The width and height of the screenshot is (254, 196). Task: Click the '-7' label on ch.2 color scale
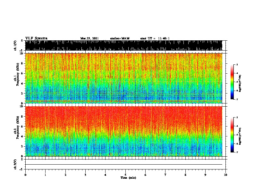coord(236,152)
